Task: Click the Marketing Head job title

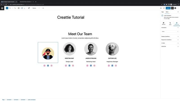Action: pyautogui.click(x=91, y=62)
